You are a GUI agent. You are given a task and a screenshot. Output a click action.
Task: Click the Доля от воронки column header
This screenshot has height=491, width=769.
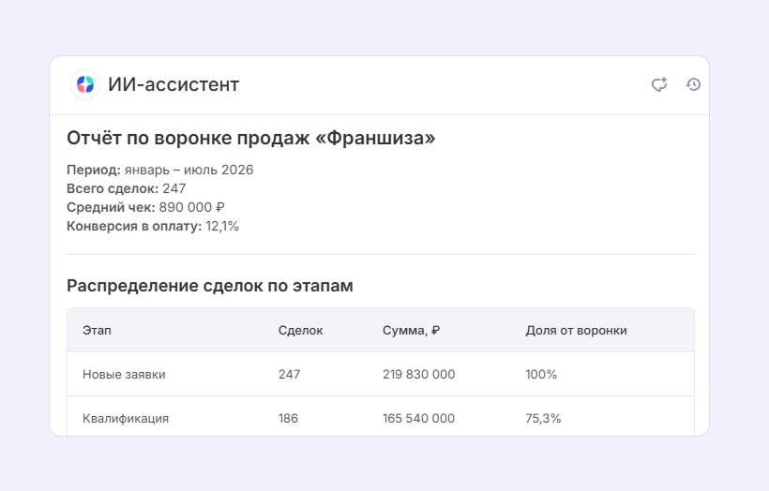(576, 330)
